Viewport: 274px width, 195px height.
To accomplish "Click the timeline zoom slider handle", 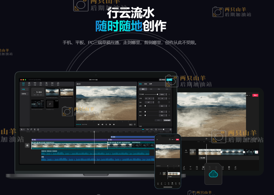I will (164, 129).
